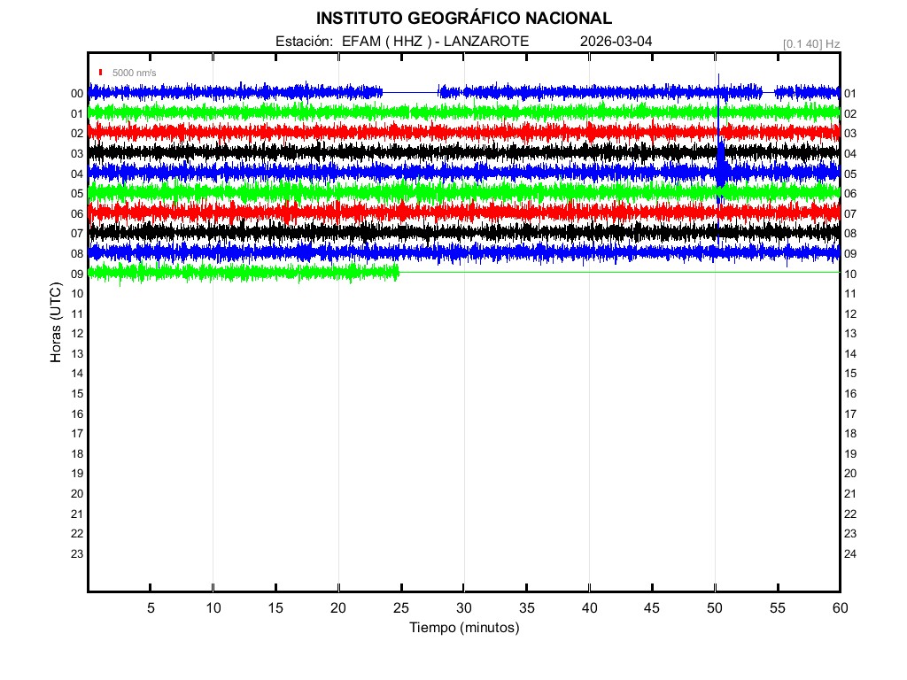
Task: Click the left hour label 23
Action: click(77, 553)
